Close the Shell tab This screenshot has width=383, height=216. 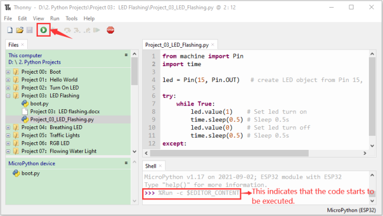coord(161,166)
